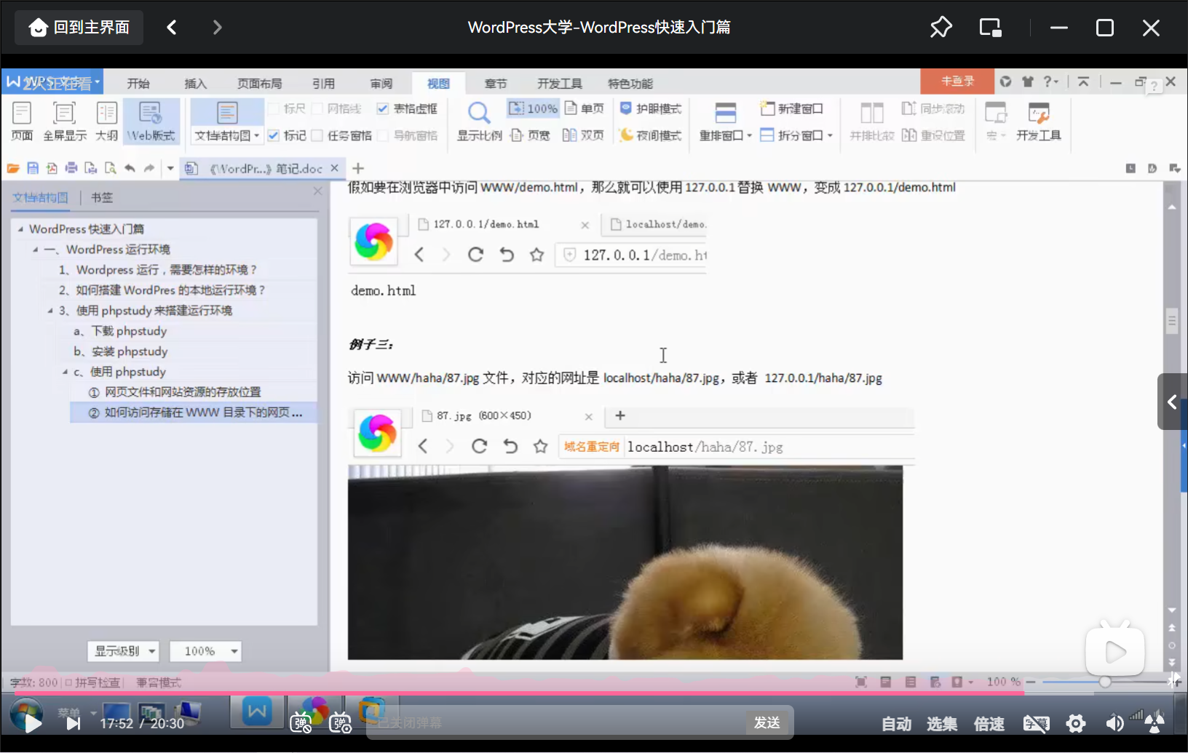1188x753 pixels.
Task: Click the open-folder icon in quick toolbar
Action: coord(13,168)
